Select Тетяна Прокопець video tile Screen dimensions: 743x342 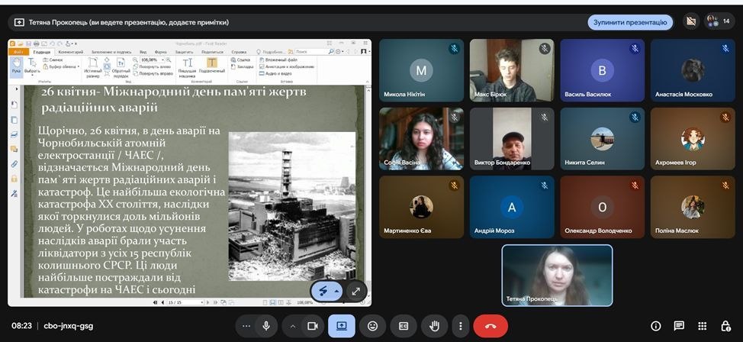[x=557, y=275]
